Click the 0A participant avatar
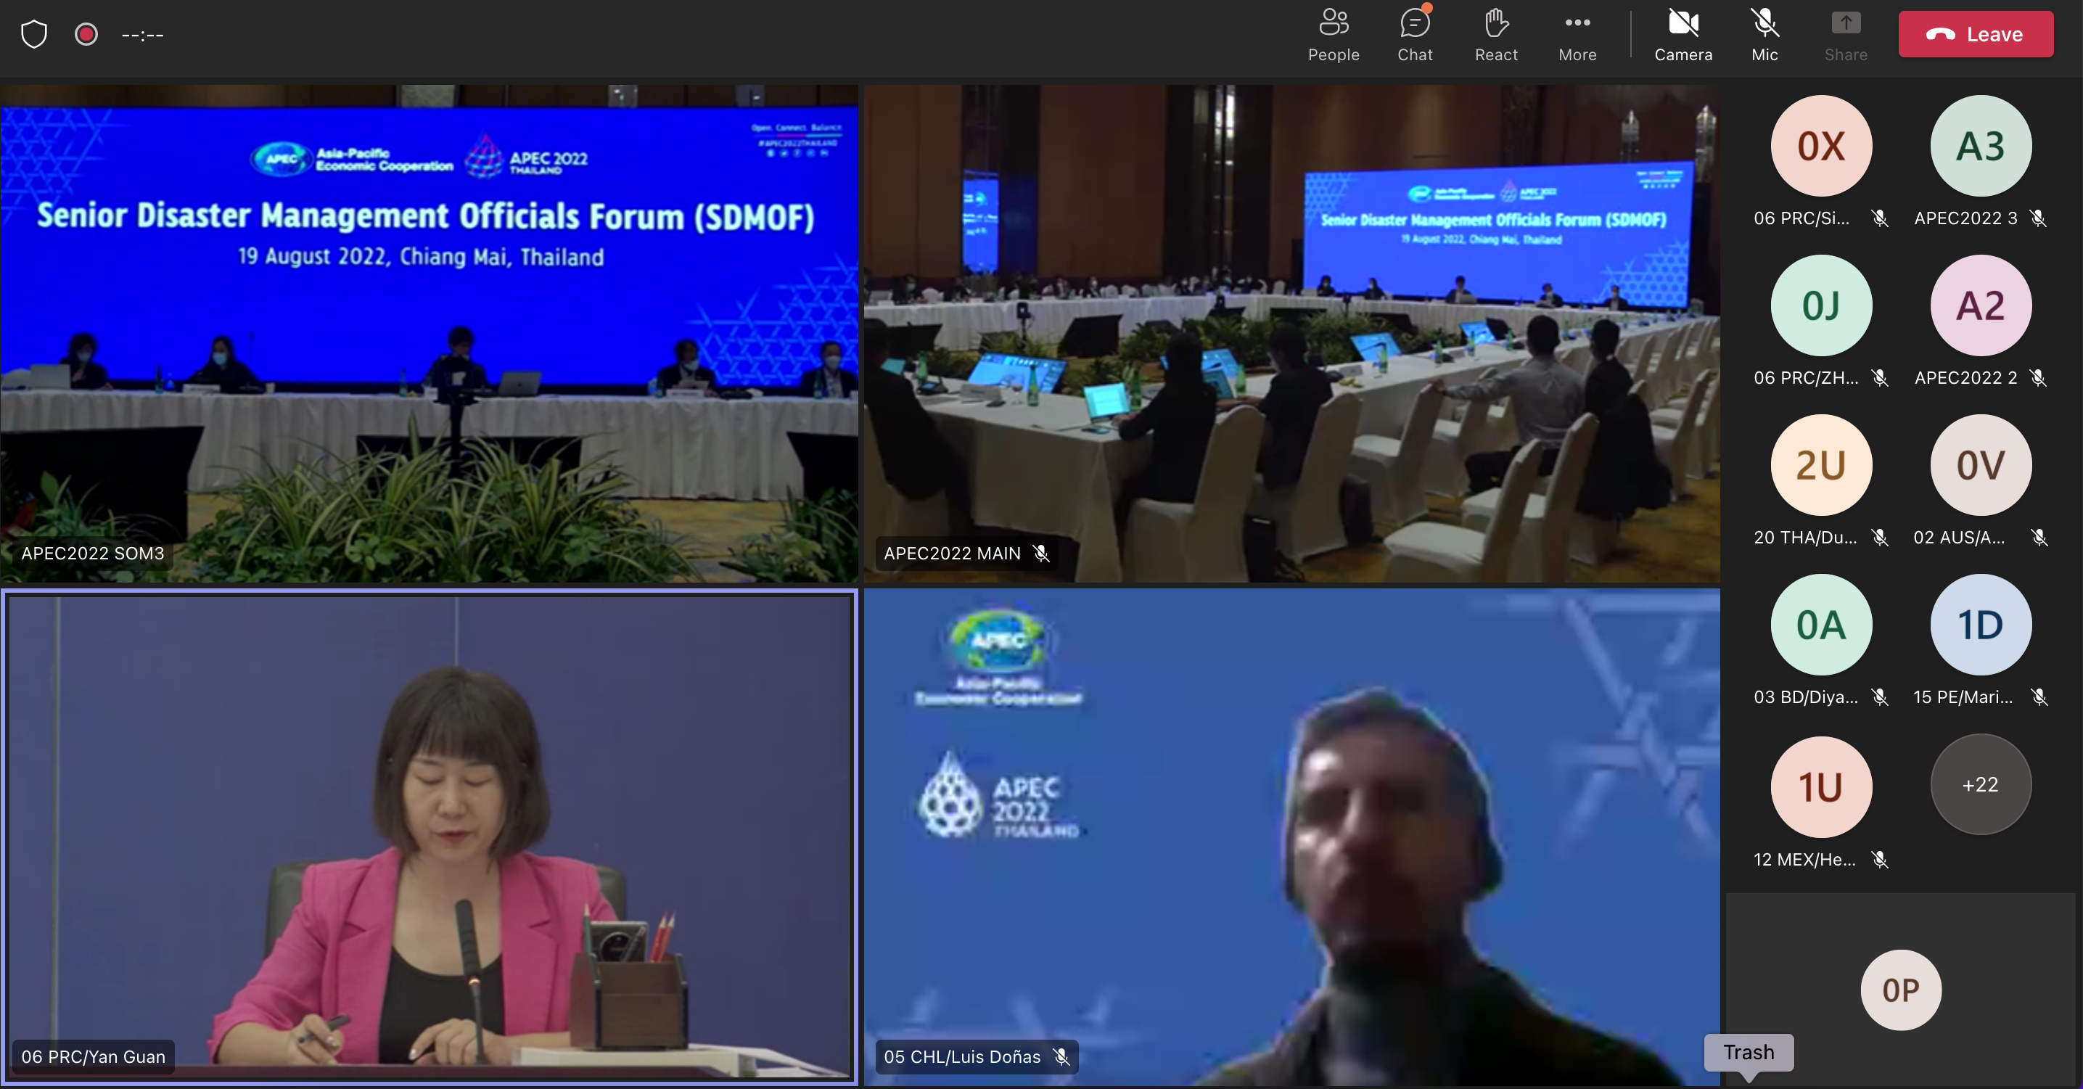The width and height of the screenshot is (2083, 1089). [x=1821, y=625]
